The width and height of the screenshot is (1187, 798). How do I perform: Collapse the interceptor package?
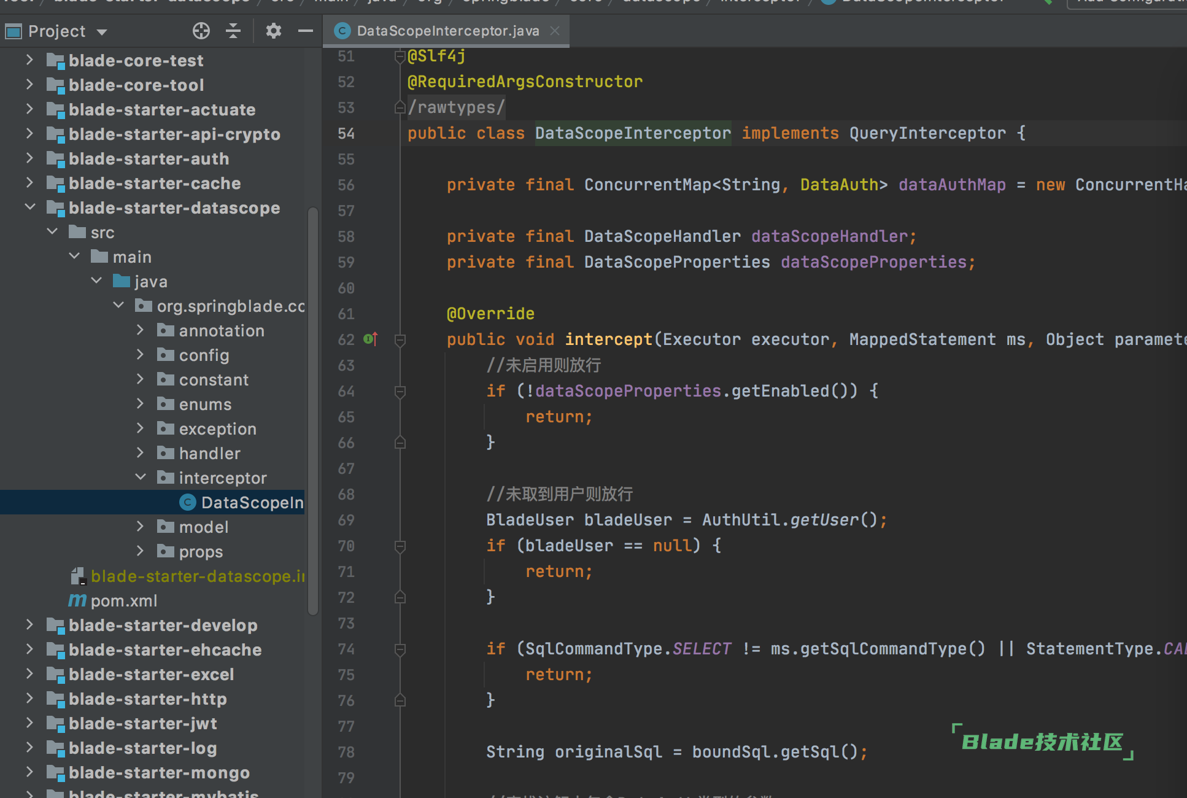pyautogui.click(x=141, y=477)
